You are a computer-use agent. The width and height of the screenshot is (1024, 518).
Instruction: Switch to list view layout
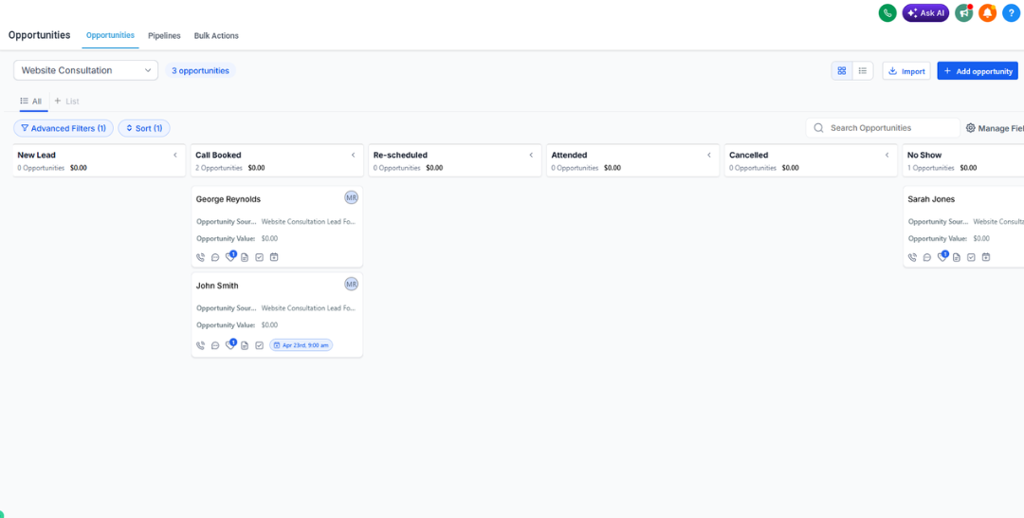[863, 70]
